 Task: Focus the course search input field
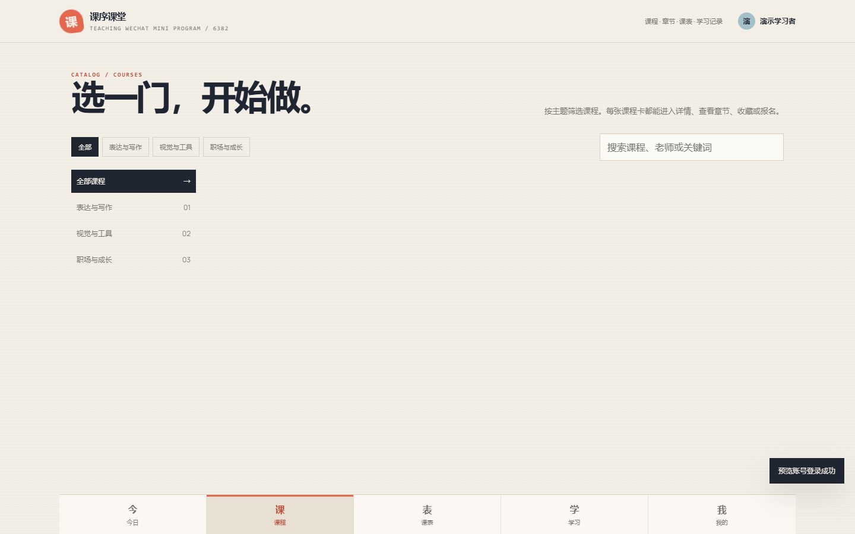point(692,147)
